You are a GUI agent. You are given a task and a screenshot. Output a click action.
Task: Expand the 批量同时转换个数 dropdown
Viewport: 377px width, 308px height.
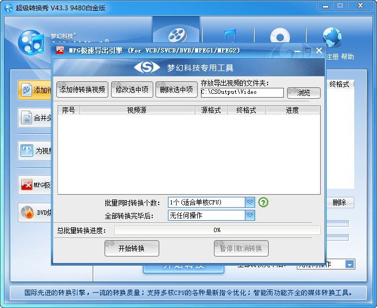tap(250, 202)
